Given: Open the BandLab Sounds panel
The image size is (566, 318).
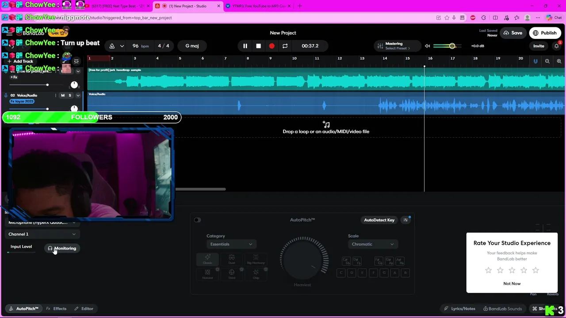Looking at the screenshot, I should coord(502,309).
